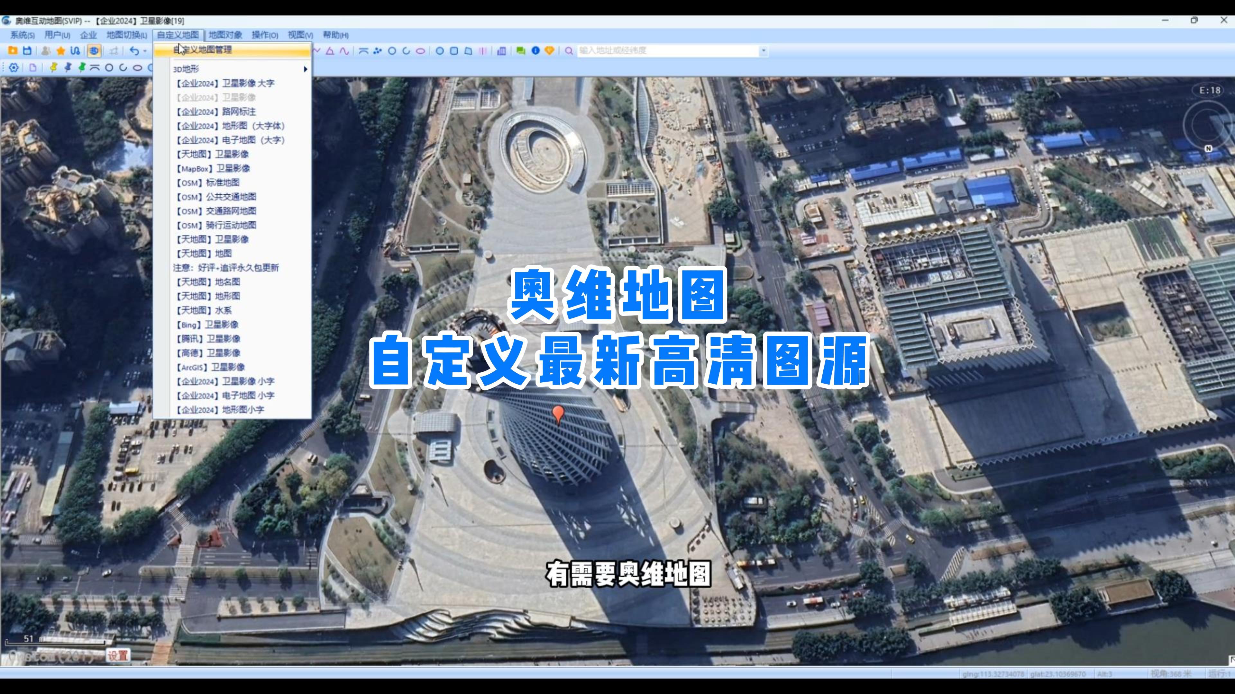This screenshot has width=1235, height=694.
Task: Expand the 3D地形 submenu arrow
Action: pos(306,69)
